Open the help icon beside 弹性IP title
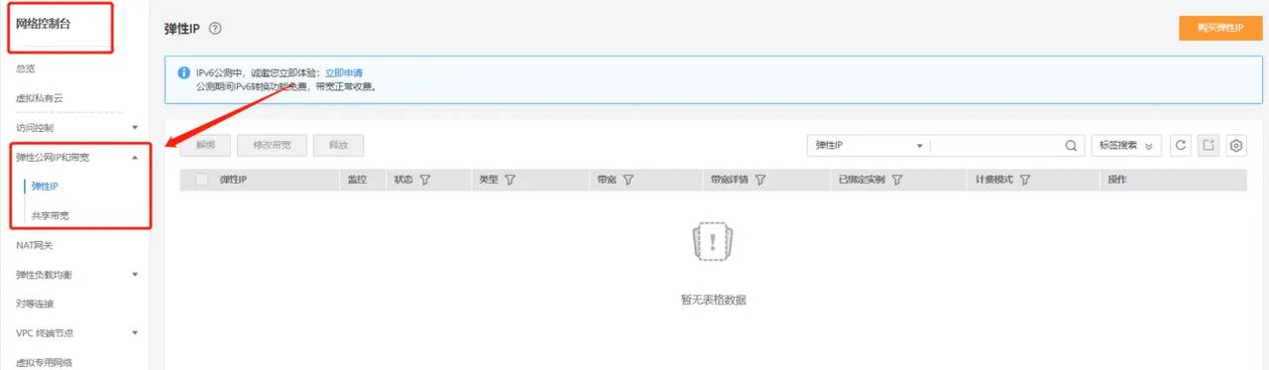This screenshot has width=1269, height=370. pos(215,29)
